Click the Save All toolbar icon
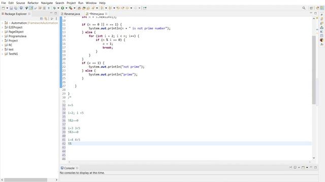This screenshot has width=325, height=182. pos(16,8)
